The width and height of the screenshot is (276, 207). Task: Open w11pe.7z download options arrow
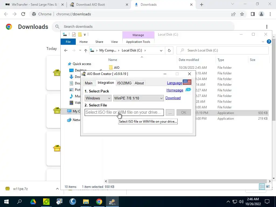(x=57, y=189)
